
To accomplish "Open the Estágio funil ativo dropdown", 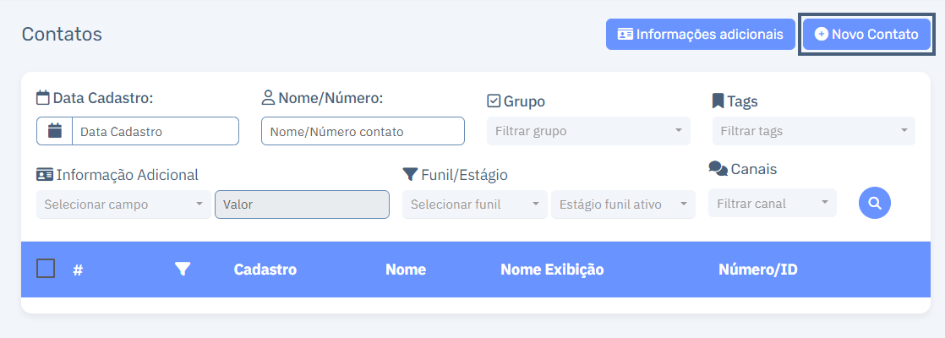I will pyautogui.click(x=623, y=204).
